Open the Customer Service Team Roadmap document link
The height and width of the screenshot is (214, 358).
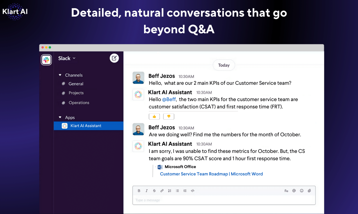click(x=211, y=174)
